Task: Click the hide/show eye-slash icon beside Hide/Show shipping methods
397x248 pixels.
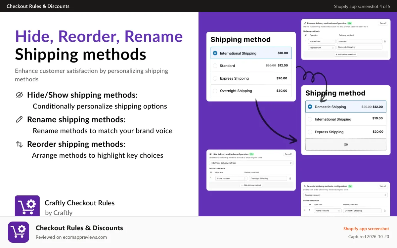Action: (20, 95)
